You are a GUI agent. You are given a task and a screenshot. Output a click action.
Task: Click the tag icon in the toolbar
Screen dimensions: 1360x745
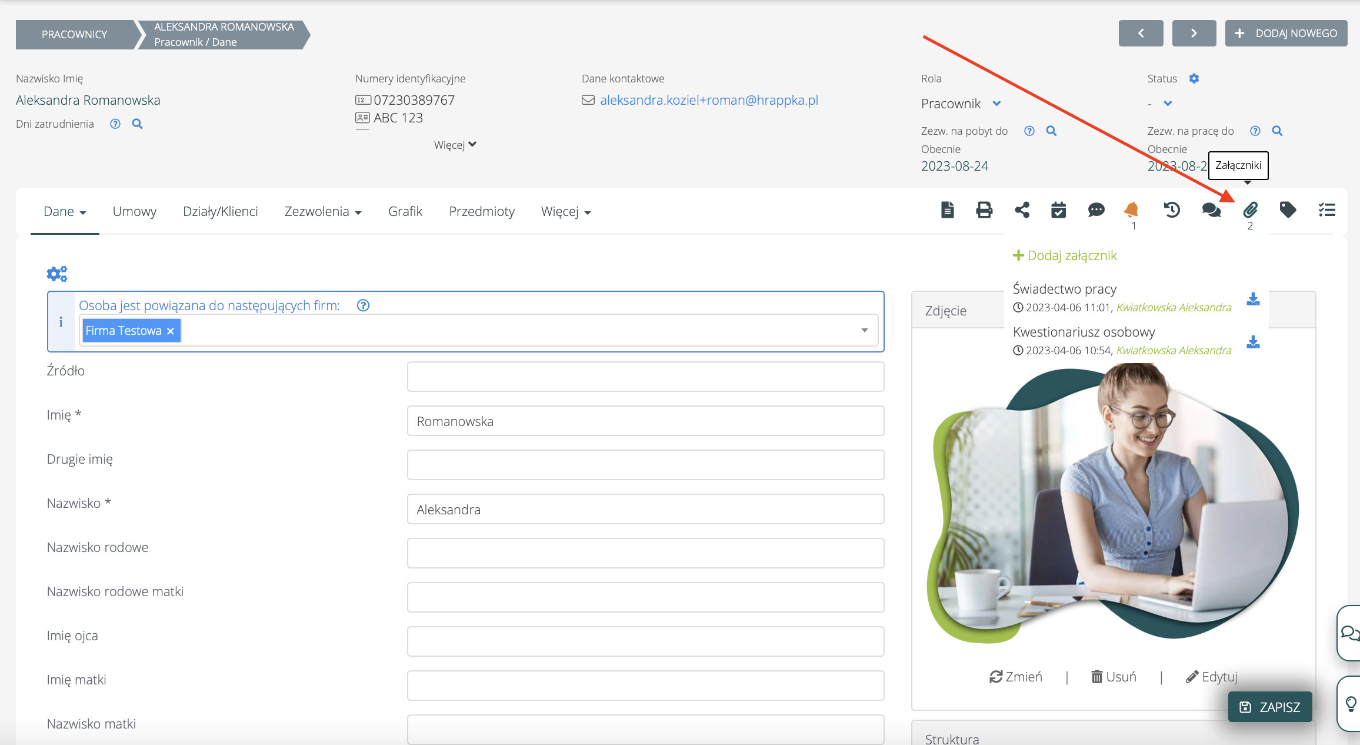tap(1288, 210)
